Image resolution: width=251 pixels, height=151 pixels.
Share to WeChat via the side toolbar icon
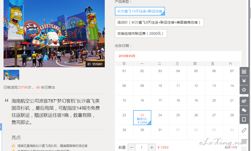point(244,110)
